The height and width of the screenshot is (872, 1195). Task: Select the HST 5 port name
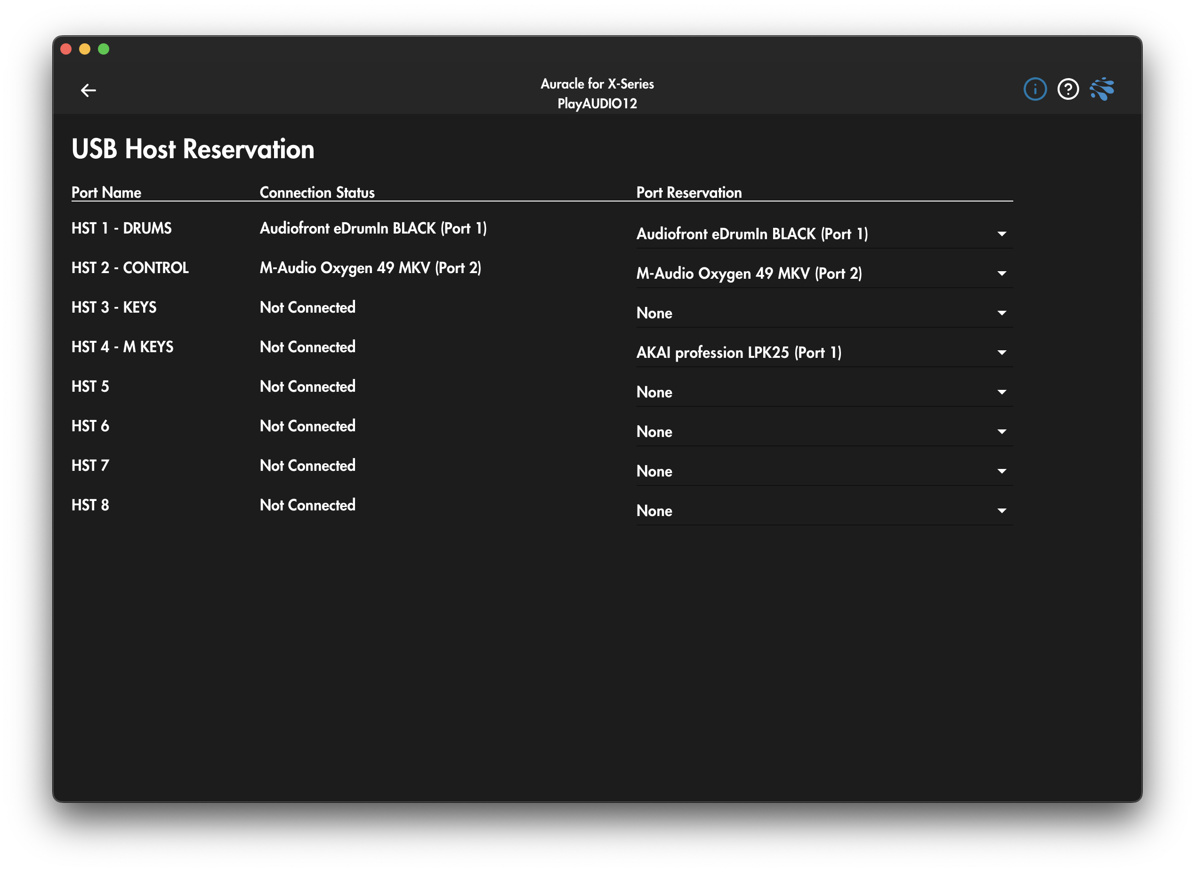coord(90,387)
